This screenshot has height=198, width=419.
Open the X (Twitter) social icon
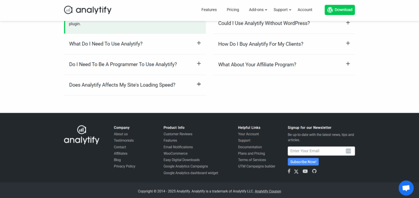click(x=296, y=171)
